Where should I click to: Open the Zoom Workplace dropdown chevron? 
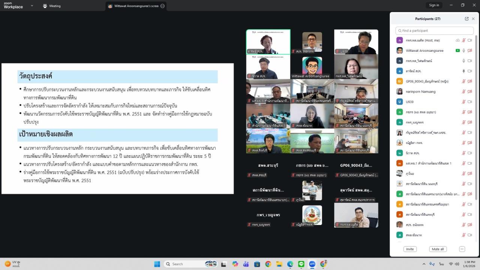32,6
